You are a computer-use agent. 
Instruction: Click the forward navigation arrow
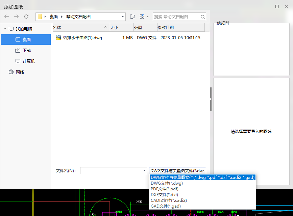(17, 17)
